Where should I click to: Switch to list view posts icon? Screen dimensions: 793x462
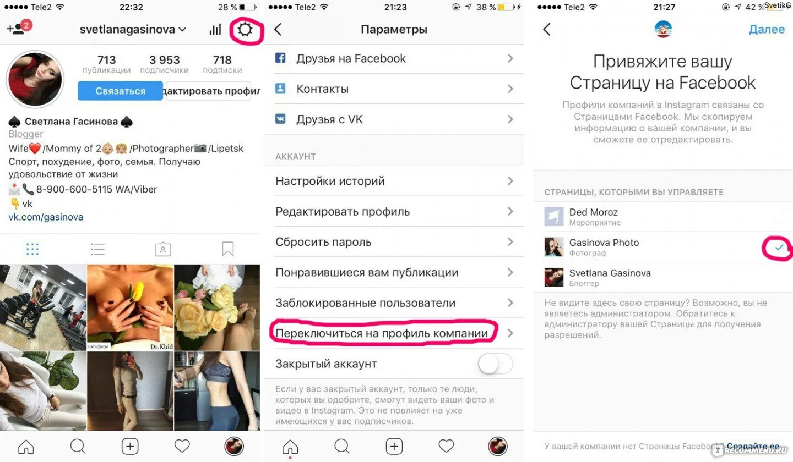[98, 250]
